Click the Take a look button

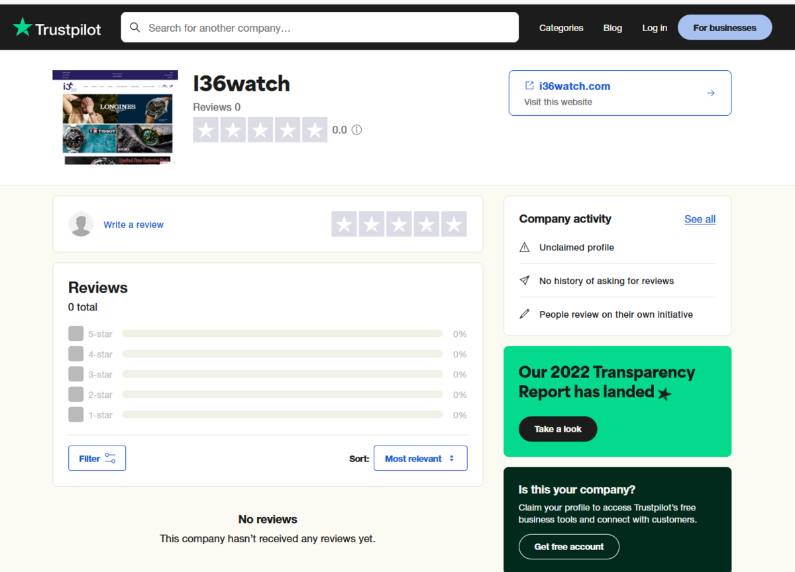pyautogui.click(x=558, y=429)
